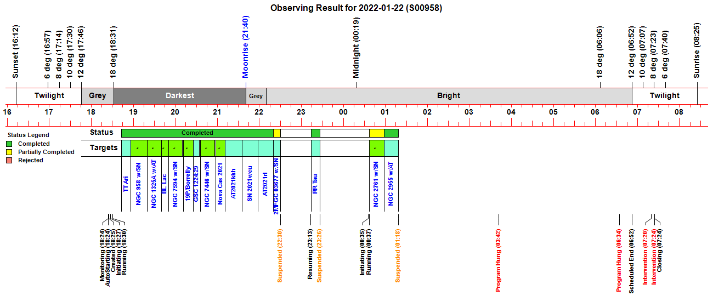Click the 12 deg (17:46) marker label
The width and height of the screenshot is (713, 307).
click(81, 53)
